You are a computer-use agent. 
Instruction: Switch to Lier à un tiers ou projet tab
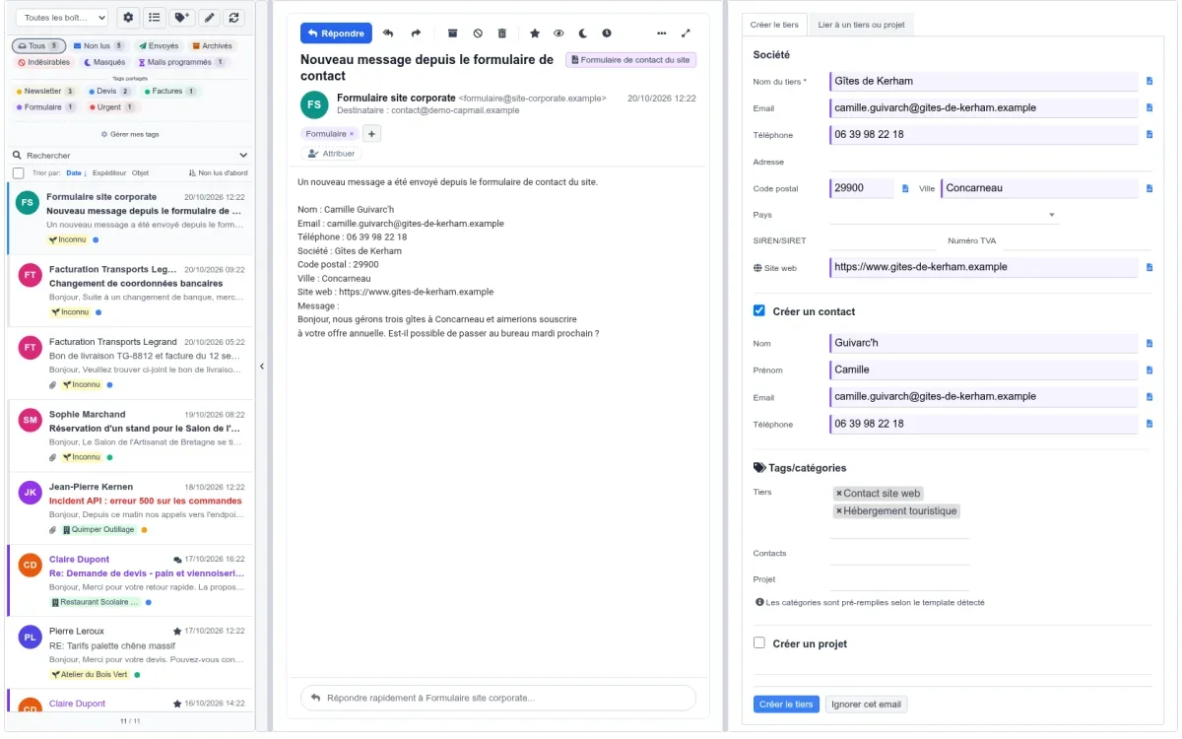(x=861, y=25)
